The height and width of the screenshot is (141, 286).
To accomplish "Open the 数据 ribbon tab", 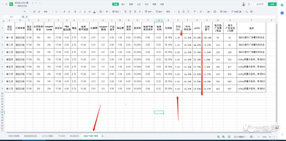I will [131, 4].
